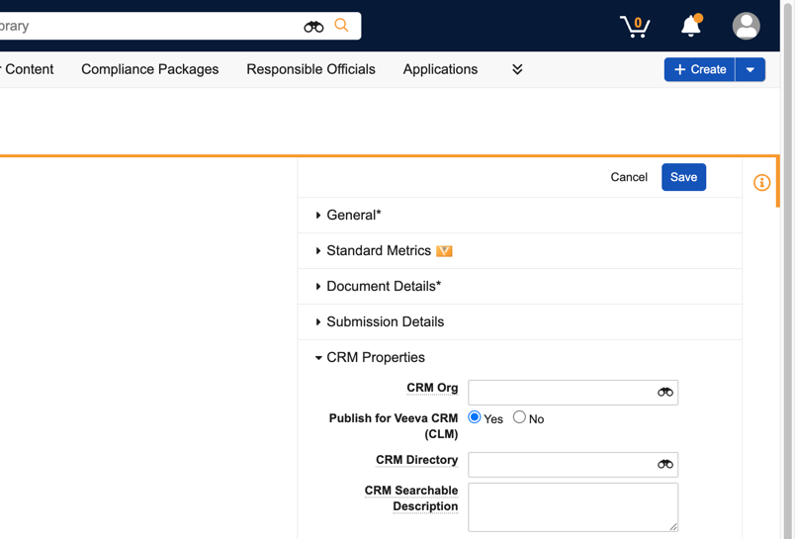Click binoculars lookup in CRM Org field
This screenshot has width=795, height=539.
pyautogui.click(x=665, y=393)
